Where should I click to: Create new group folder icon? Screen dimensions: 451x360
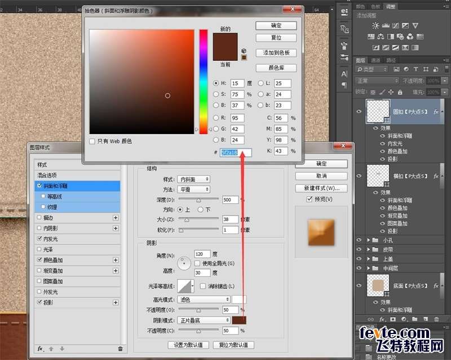[414, 319]
